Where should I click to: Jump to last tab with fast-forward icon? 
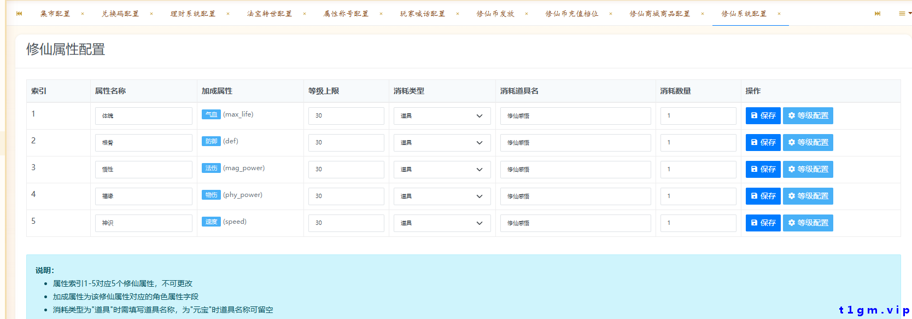click(x=878, y=14)
